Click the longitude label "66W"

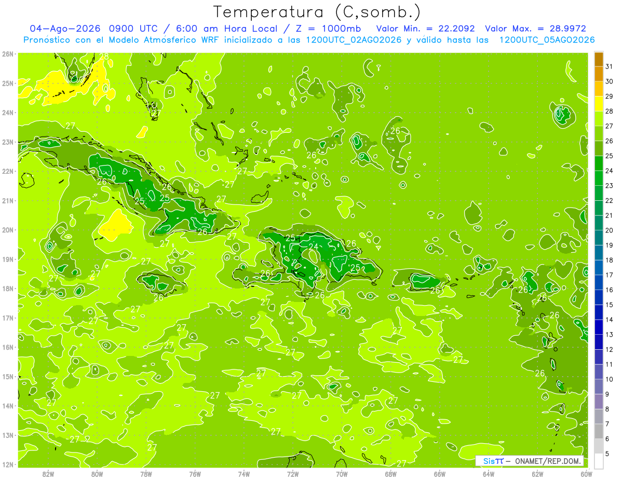click(x=440, y=474)
